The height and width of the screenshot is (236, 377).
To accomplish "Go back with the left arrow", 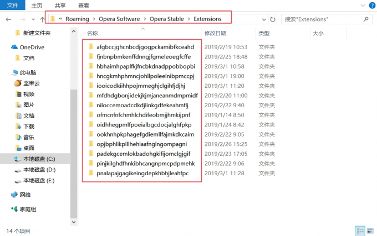I will click(9, 19).
